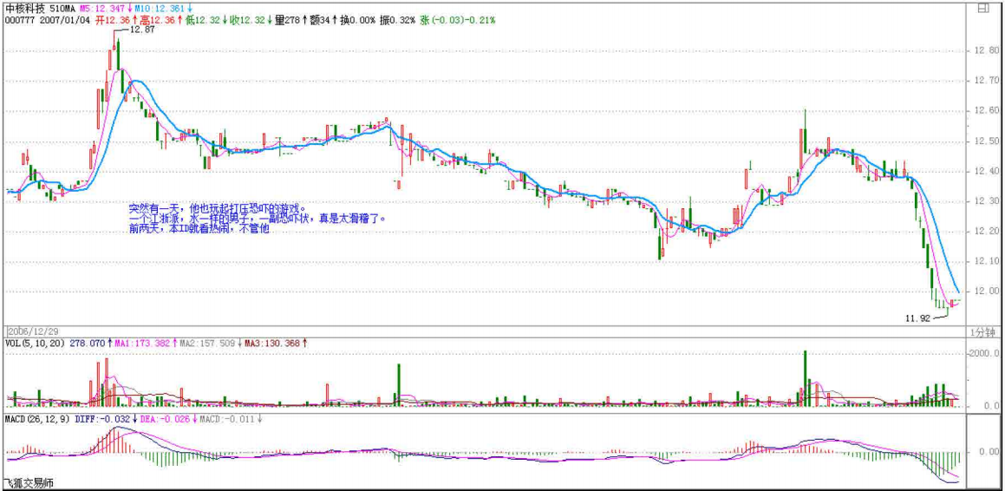Image resolution: width=1005 pixels, height=491 pixels.
Task: Select the 510MA indicator label
Action: click(63, 7)
